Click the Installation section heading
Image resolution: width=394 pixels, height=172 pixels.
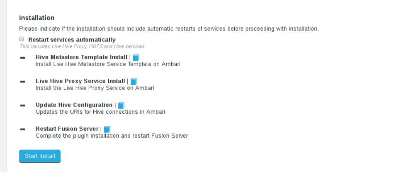point(36,18)
